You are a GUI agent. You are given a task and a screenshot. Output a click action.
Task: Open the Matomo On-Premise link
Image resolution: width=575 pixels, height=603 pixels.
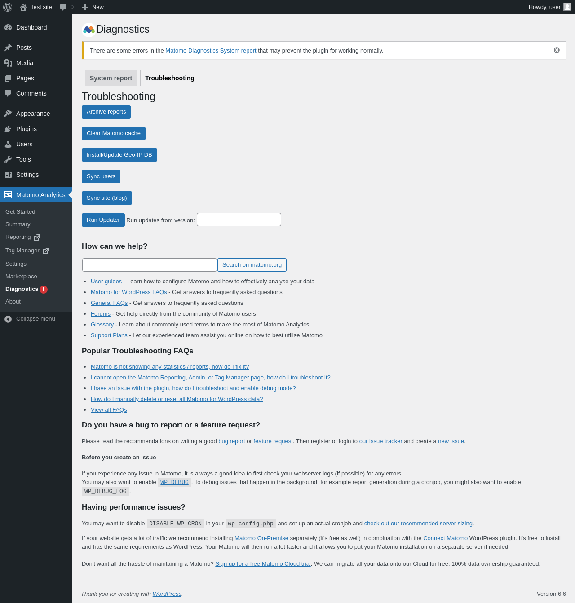tap(261, 538)
